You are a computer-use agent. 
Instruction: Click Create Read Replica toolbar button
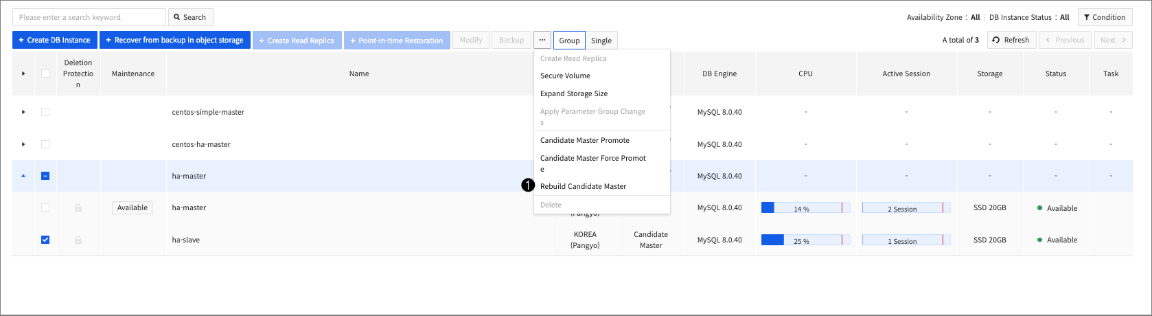tap(297, 40)
